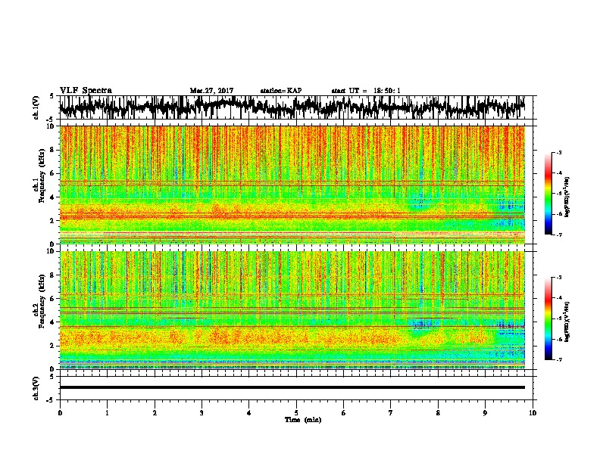Click time axis tick label "5"
Screen dimensions: 600x463
(296, 413)
